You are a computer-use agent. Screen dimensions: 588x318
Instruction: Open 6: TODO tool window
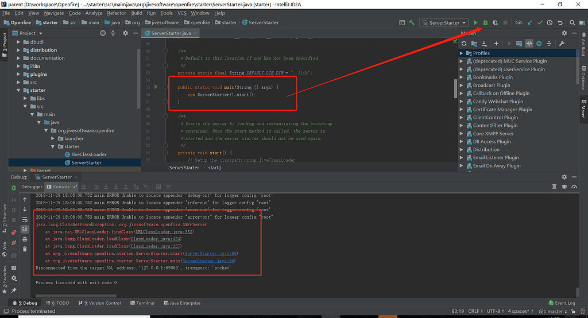(x=58, y=303)
